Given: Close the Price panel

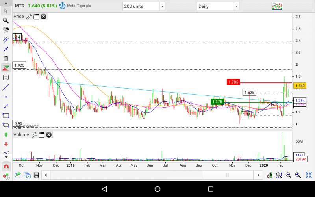Looking at the screenshot, I should pos(43,17).
